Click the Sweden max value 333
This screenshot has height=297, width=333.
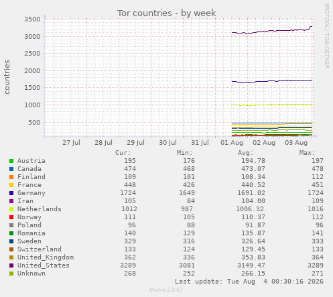click(x=318, y=241)
